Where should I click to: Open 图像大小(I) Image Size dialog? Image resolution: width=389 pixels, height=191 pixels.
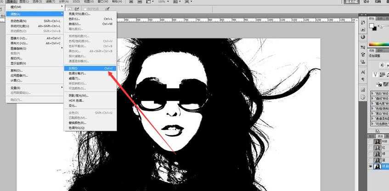click(35, 38)
